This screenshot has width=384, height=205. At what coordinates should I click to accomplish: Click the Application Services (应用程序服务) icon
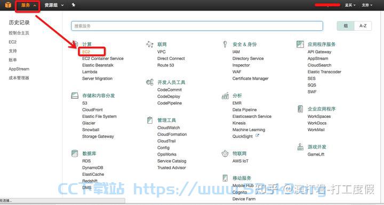[300, 44]
